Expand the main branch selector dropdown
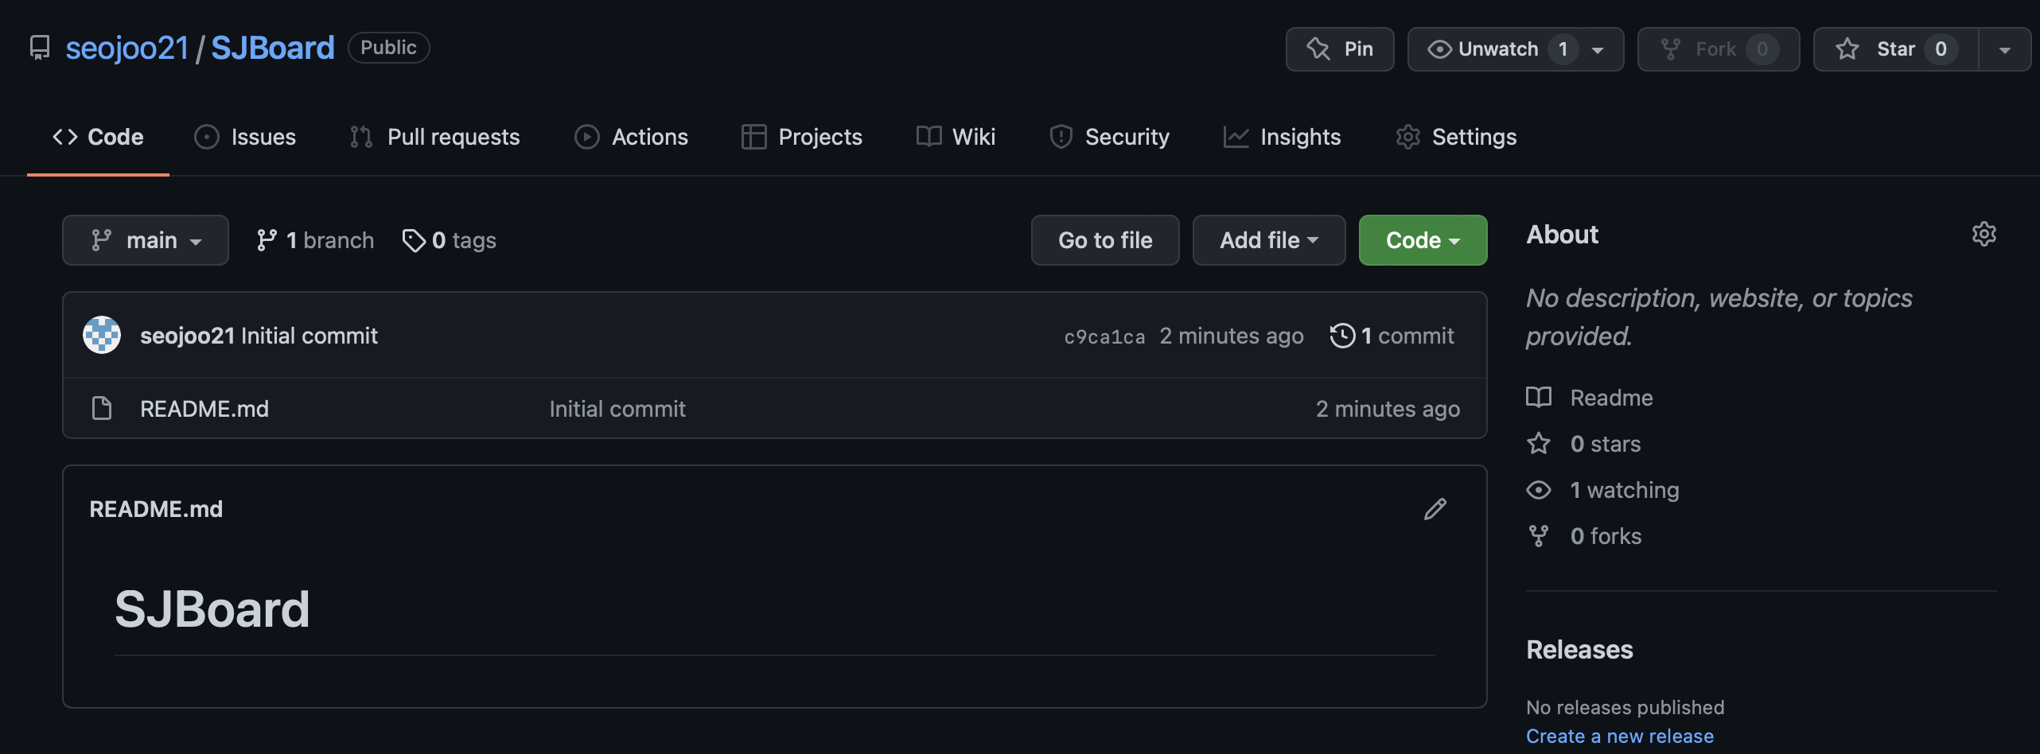This screenshot has height=754, width=2040. pyautogui.click(x=146, y=240)
